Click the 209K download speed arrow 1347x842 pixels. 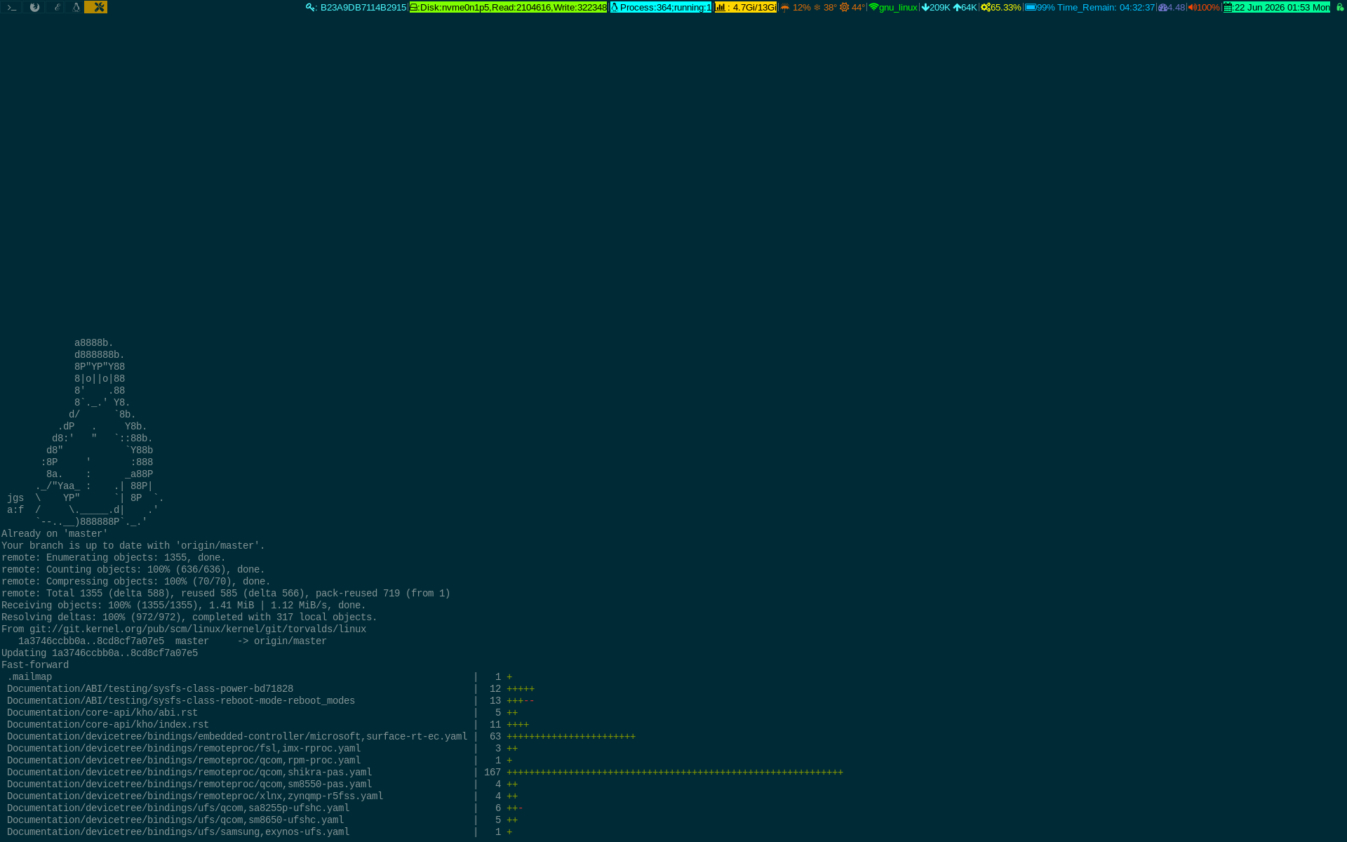click(925, 8)
